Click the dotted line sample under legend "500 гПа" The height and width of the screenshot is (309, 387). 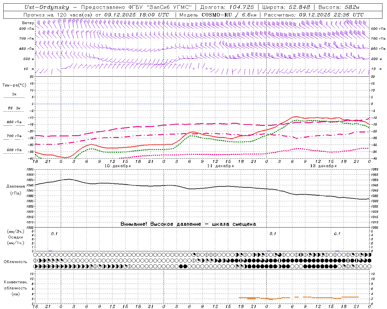click(14, 153)
